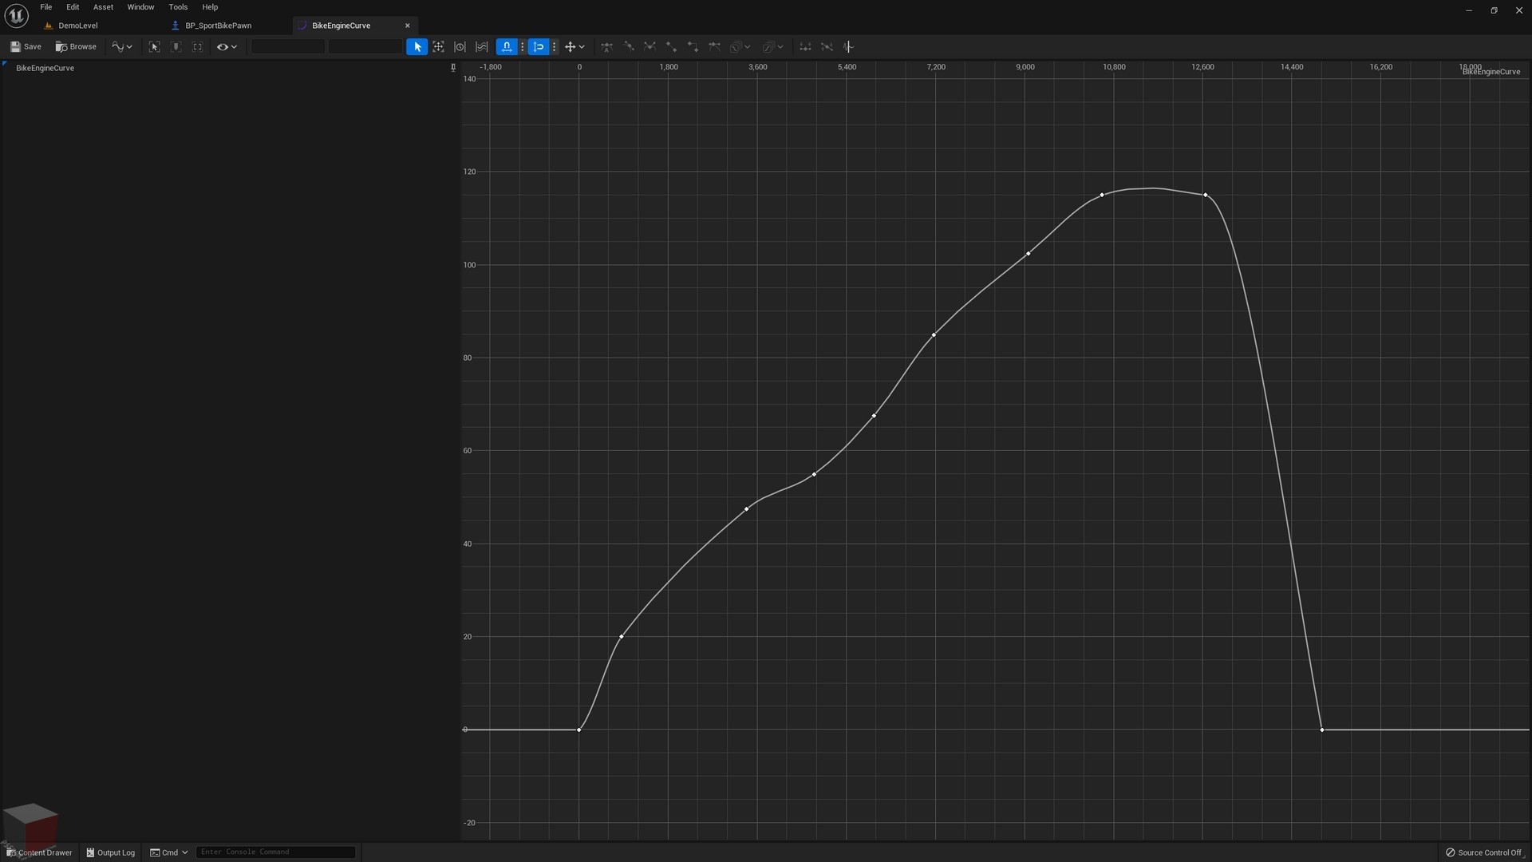Click the first key time input field
This screenshot has width=1532, height=862.
coord(288,47)
